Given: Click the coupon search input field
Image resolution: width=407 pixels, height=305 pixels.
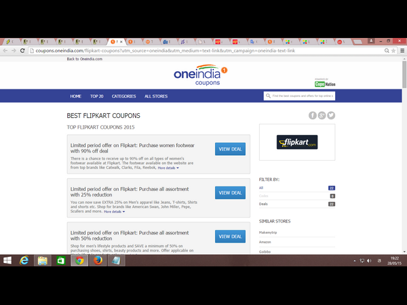Looking at the screenshot, I should pos(300,96).
